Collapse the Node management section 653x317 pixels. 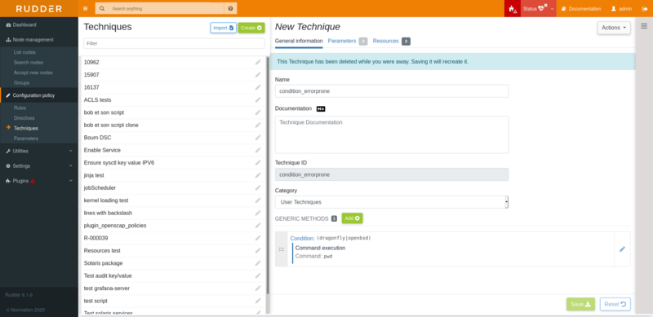point(39,40)
